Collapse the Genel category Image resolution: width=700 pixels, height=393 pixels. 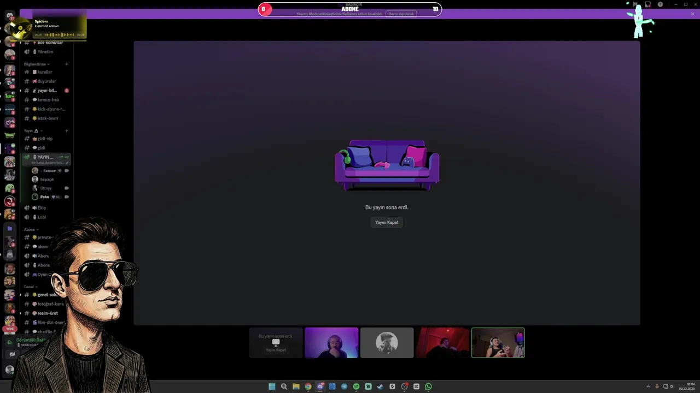coord(31,287)
